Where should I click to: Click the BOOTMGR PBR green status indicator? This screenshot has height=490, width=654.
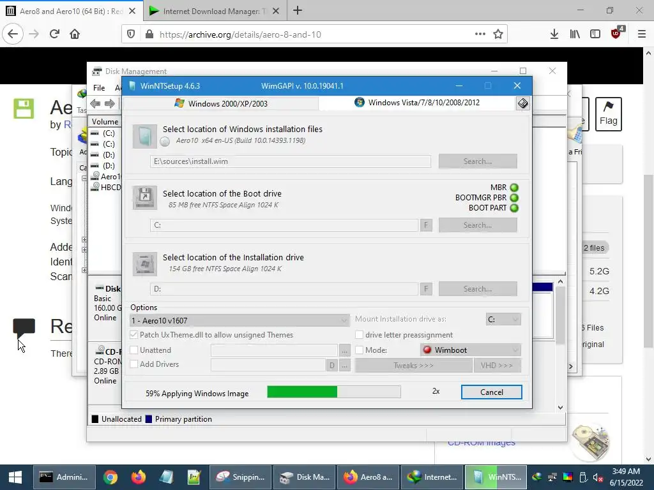click(514, 198)
